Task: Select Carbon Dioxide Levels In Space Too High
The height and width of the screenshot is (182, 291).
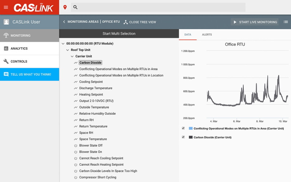Action: click(108, 171)
